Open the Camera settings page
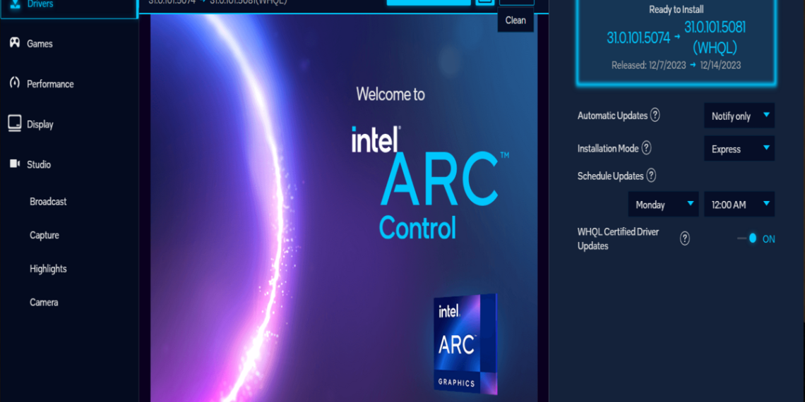 tap(44, 303)
